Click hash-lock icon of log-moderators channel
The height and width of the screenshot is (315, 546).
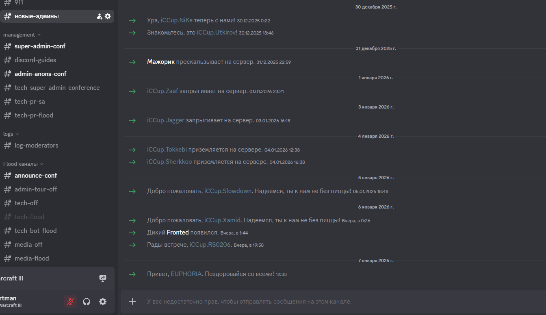click(7, 146)
